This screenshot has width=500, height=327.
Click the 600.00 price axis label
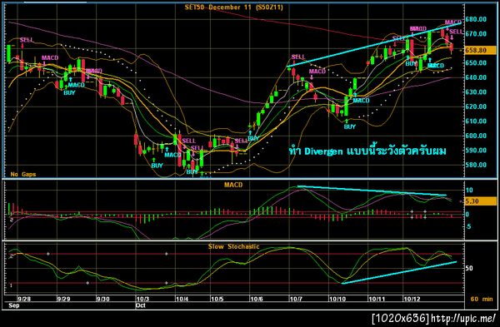476,136
